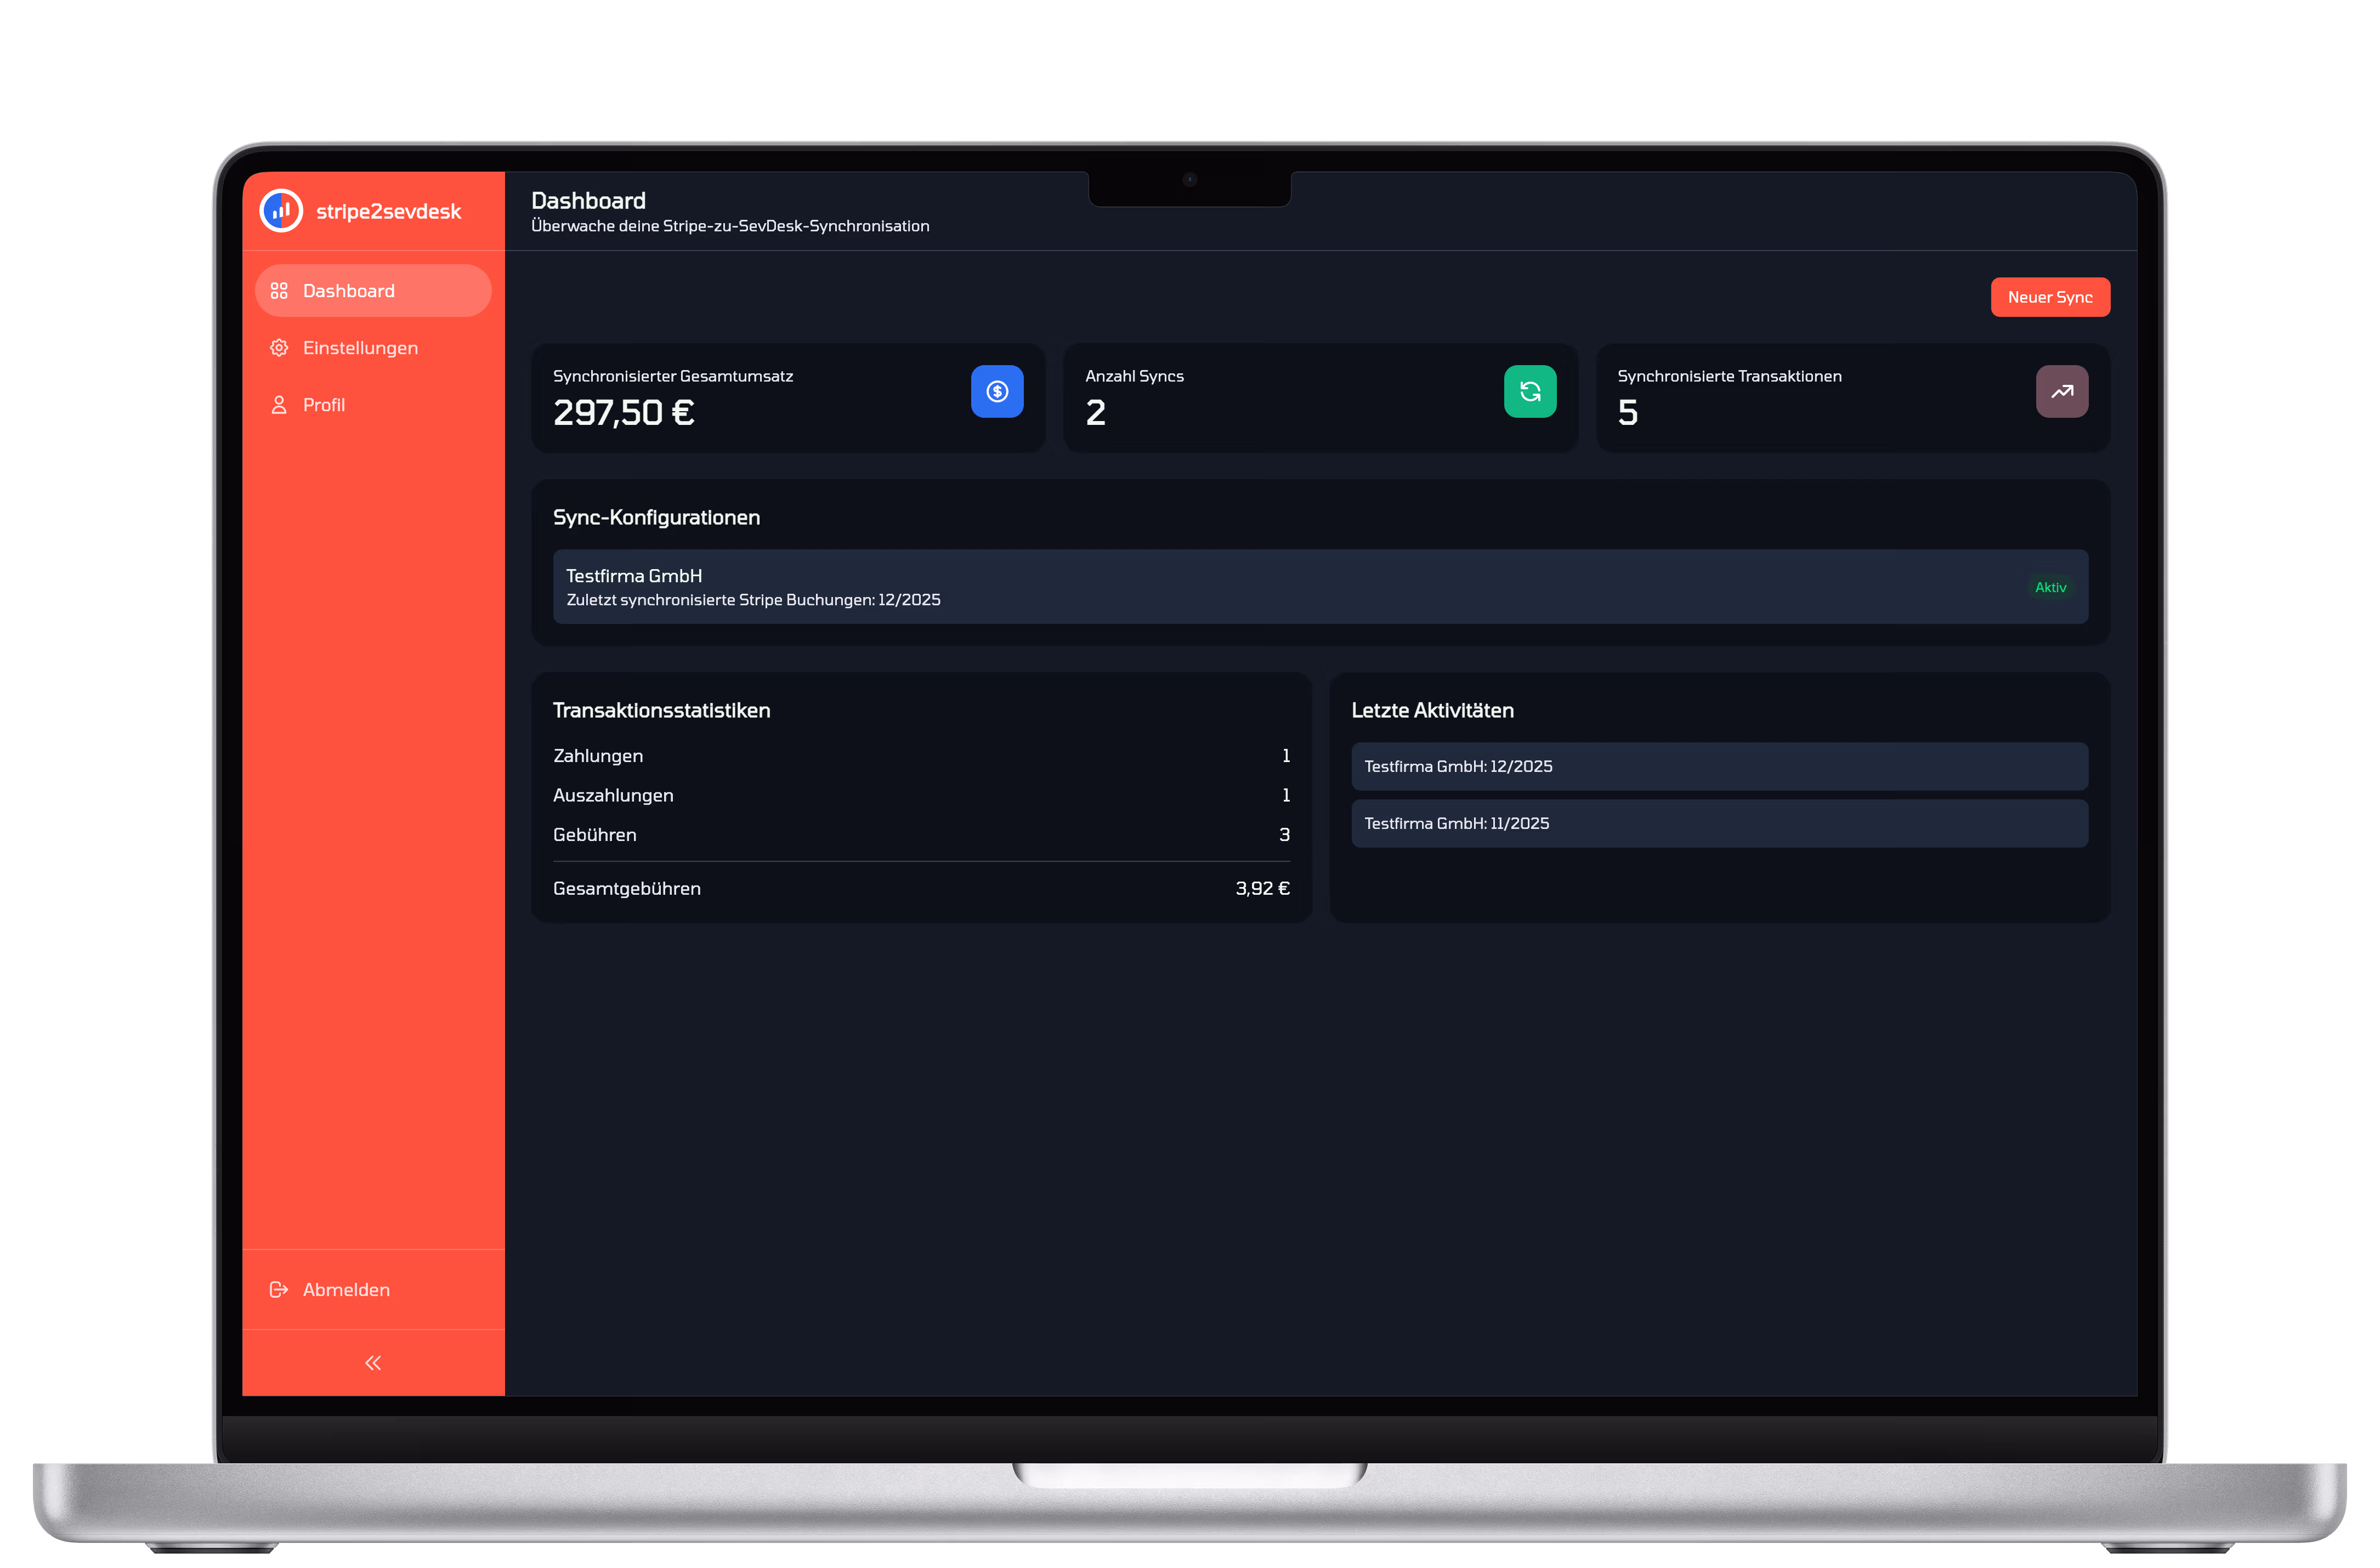Select the Dashboard grid icon
The image size is (2380, 1568).
tap(280, 290)
